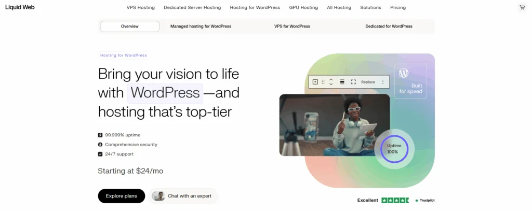The height and width of the screenshot is (211, 532).
Task: Click the Uptime 100% circular gauge
Action: click(394, 149)
